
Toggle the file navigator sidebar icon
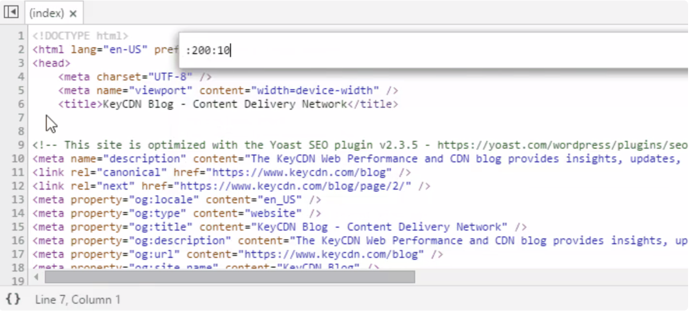coord(11,13)
